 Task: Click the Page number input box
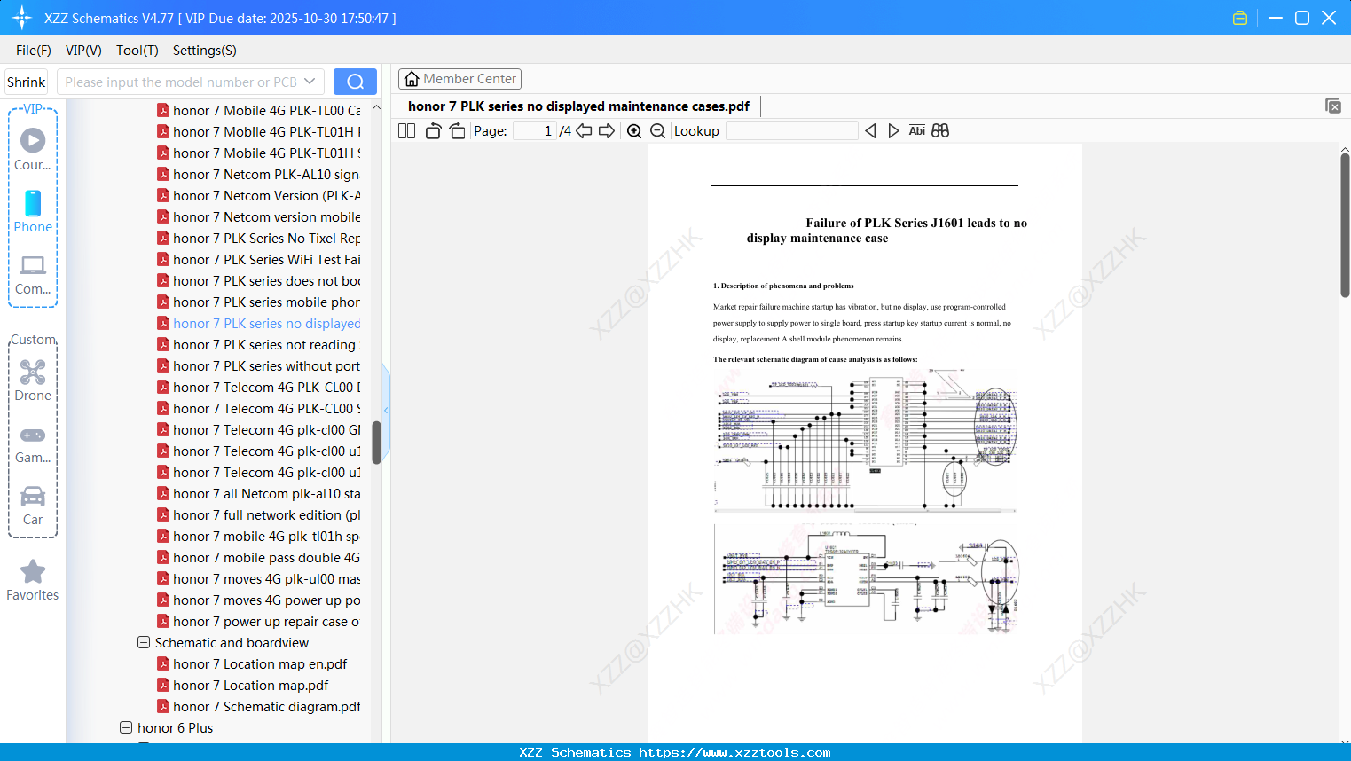click(x=534, y=131)
